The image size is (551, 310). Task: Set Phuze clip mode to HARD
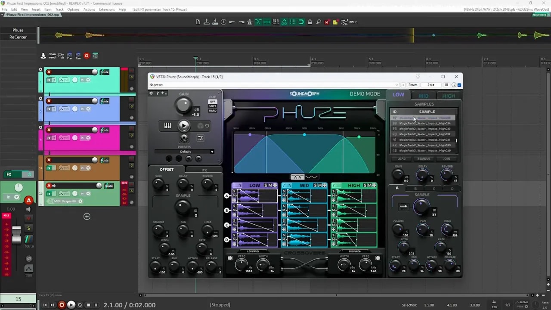coord(213,111)
